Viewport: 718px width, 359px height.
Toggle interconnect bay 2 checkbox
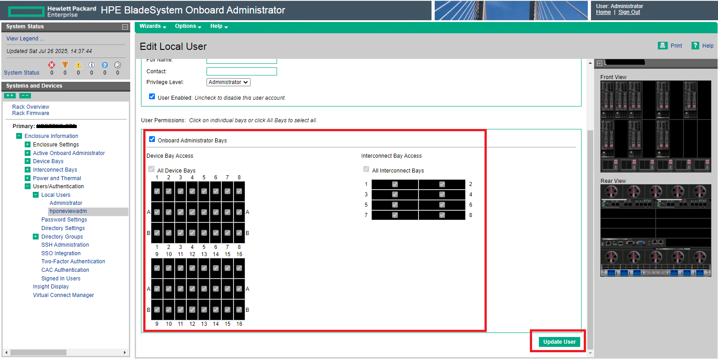[442, 184]
